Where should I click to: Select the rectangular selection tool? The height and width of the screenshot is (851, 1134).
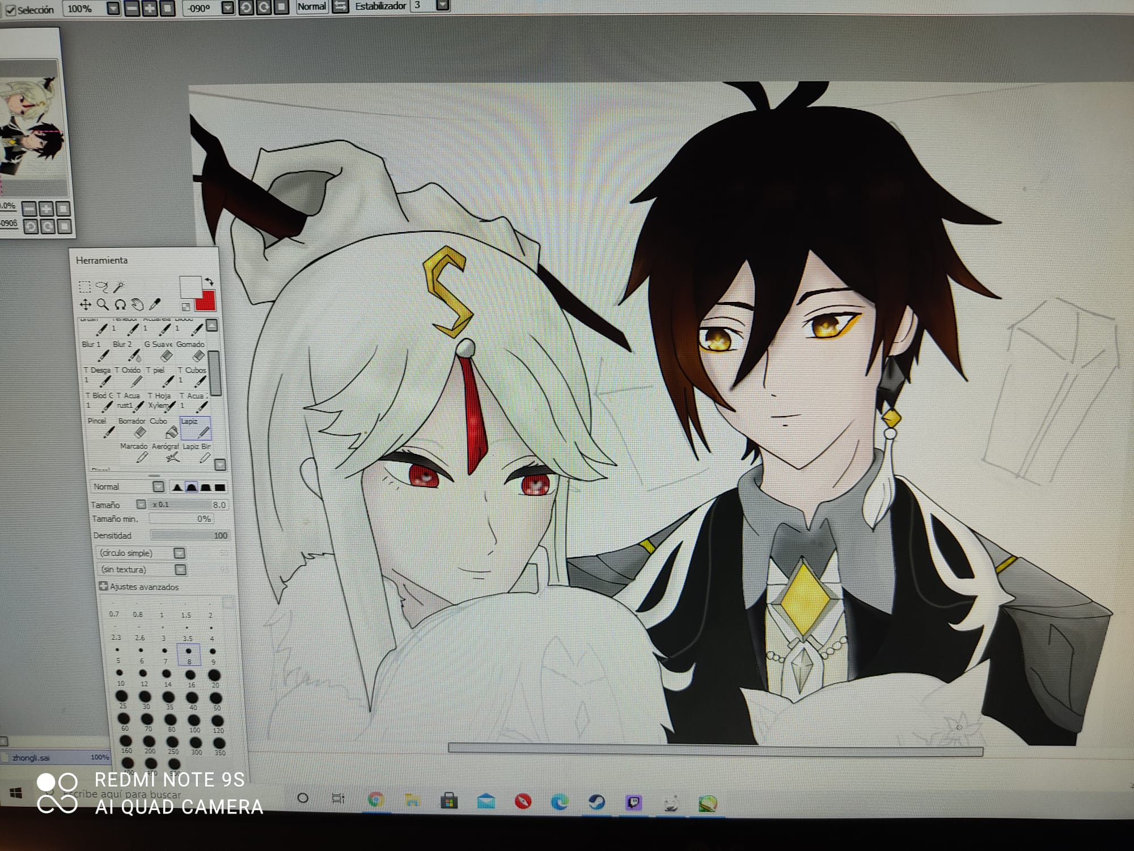click(84, 287)
